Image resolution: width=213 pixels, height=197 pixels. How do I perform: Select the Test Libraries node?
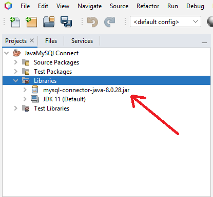pos(51,108)
